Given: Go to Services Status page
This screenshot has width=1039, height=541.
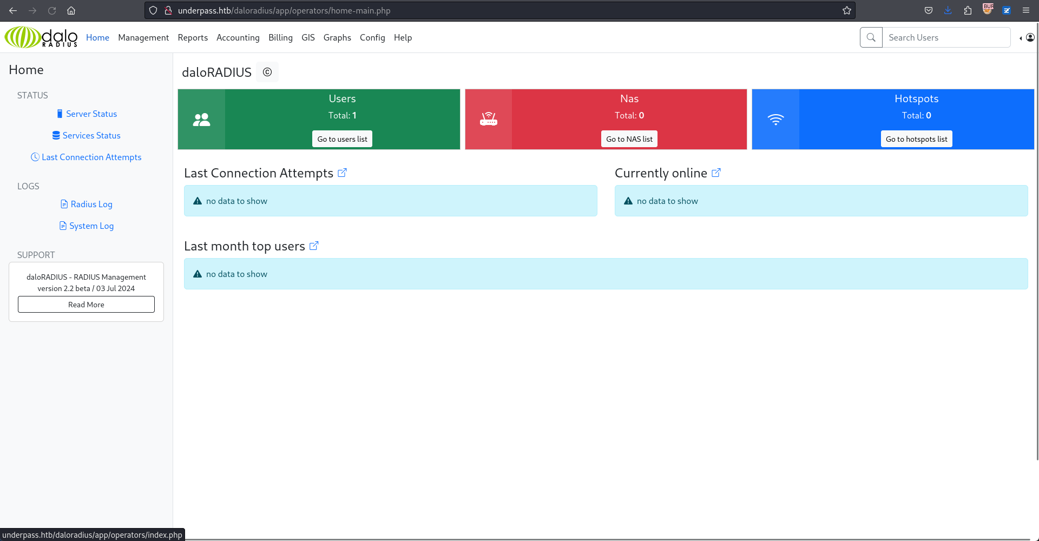Looking at the screenshot, I should pos(87,135).
